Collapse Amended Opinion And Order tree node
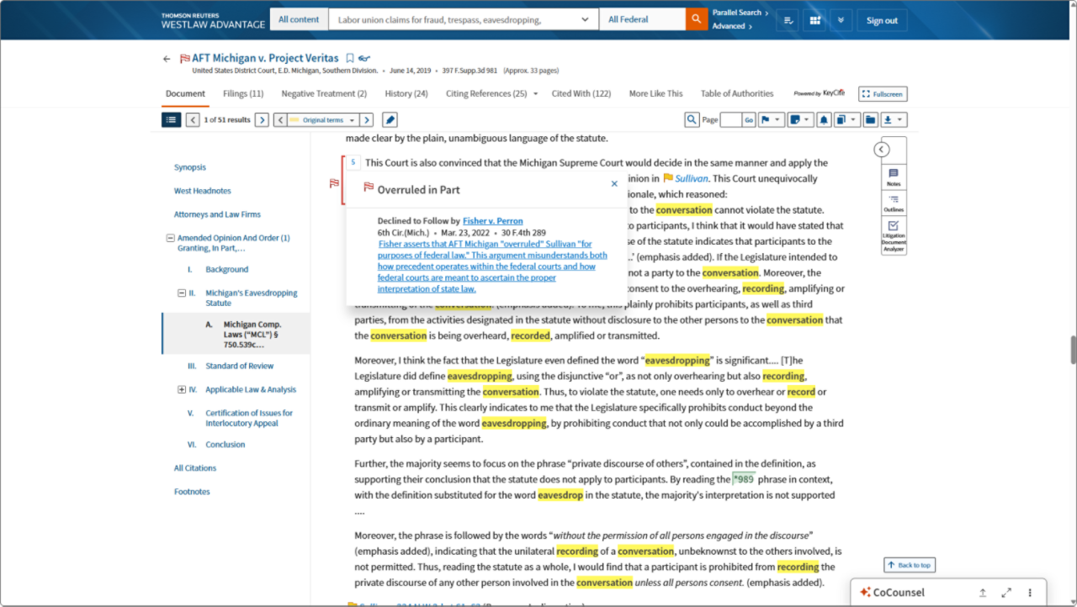Image resolution: width=1077 pixels, height=607 pixels. click(x=171, y=238)
